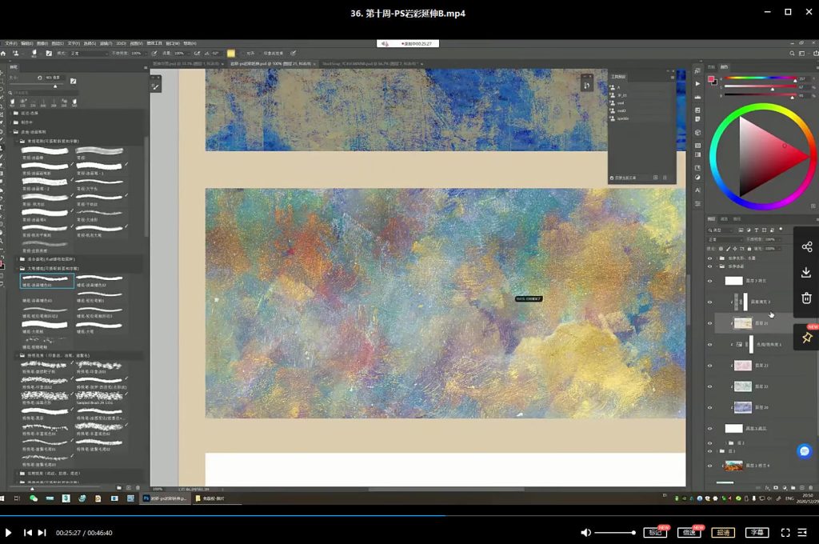819x544 pixels.
Task: Play the video
Action: point(9,533)
